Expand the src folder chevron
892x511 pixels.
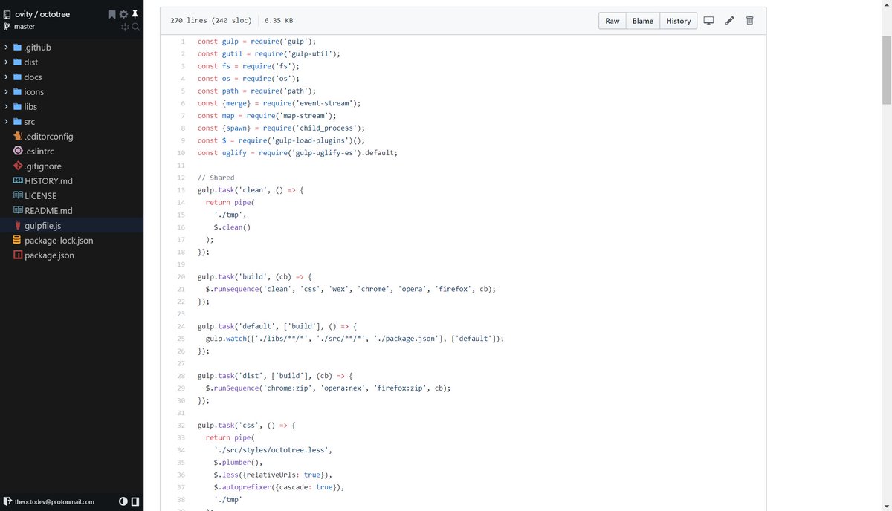(6, 122)
